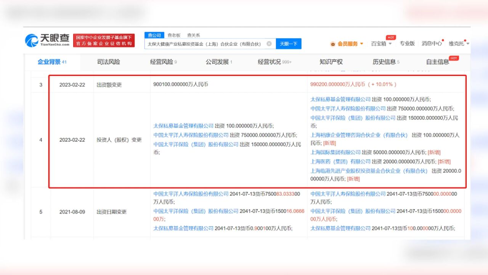Select row number 5 cell
Image resolution: width=488 pixels, height=275 pixels.
pyautogui.click(x=41, y=212)
